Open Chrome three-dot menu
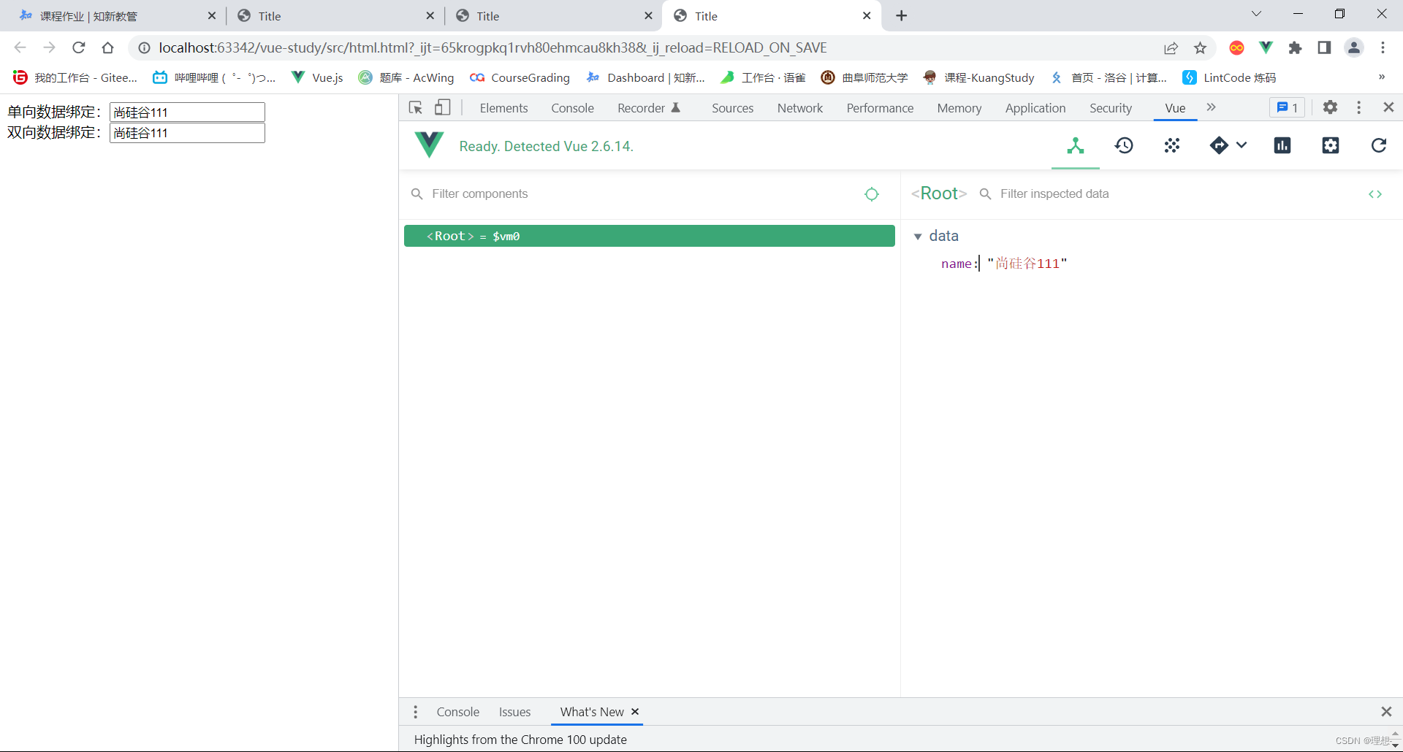Viewport: 1403px width, 752px height. pos(1383,47)
